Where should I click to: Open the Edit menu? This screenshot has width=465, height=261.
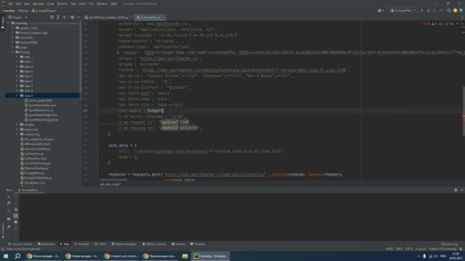(x=18, y=4)
